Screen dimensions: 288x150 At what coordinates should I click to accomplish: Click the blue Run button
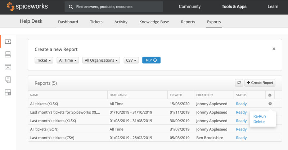pyautogui.click(x=151, y=60)
